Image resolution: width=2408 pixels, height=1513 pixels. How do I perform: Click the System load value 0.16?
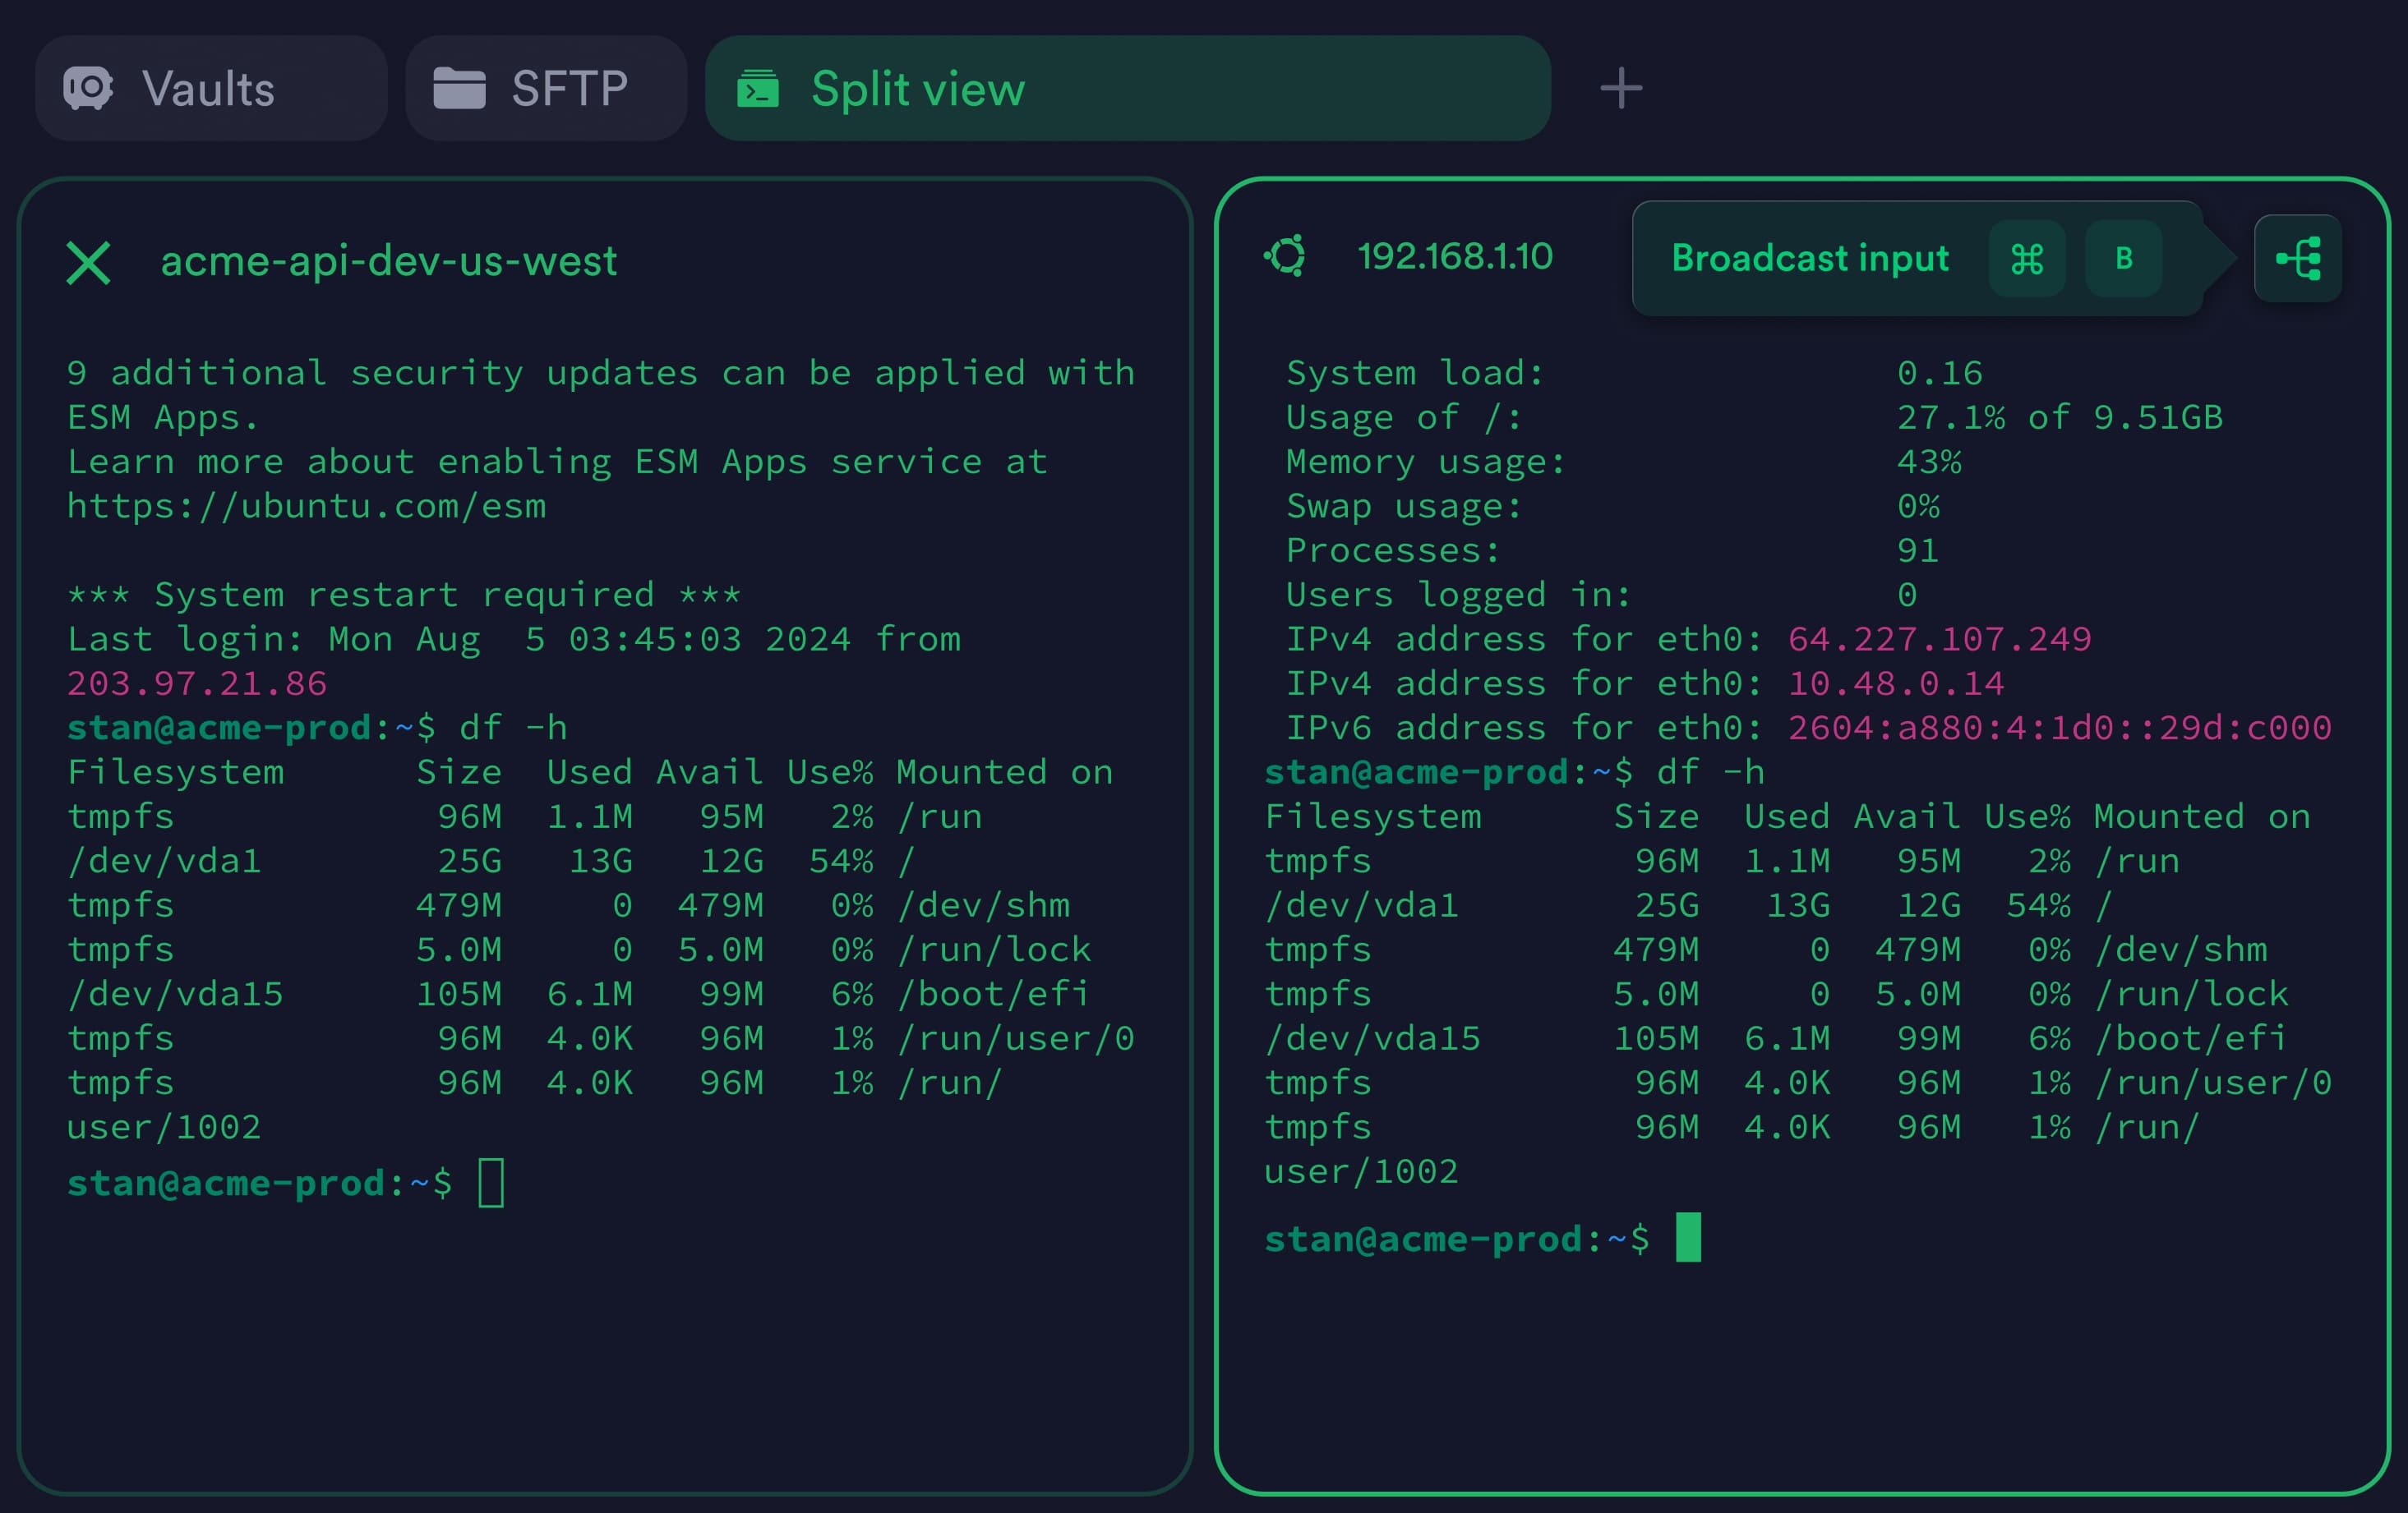pos(1940,373)
